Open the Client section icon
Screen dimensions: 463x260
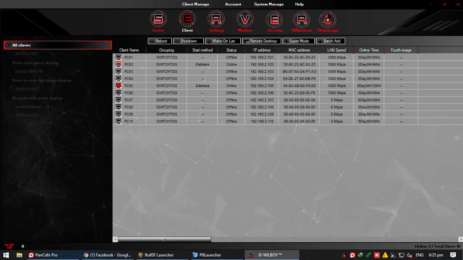187,19
